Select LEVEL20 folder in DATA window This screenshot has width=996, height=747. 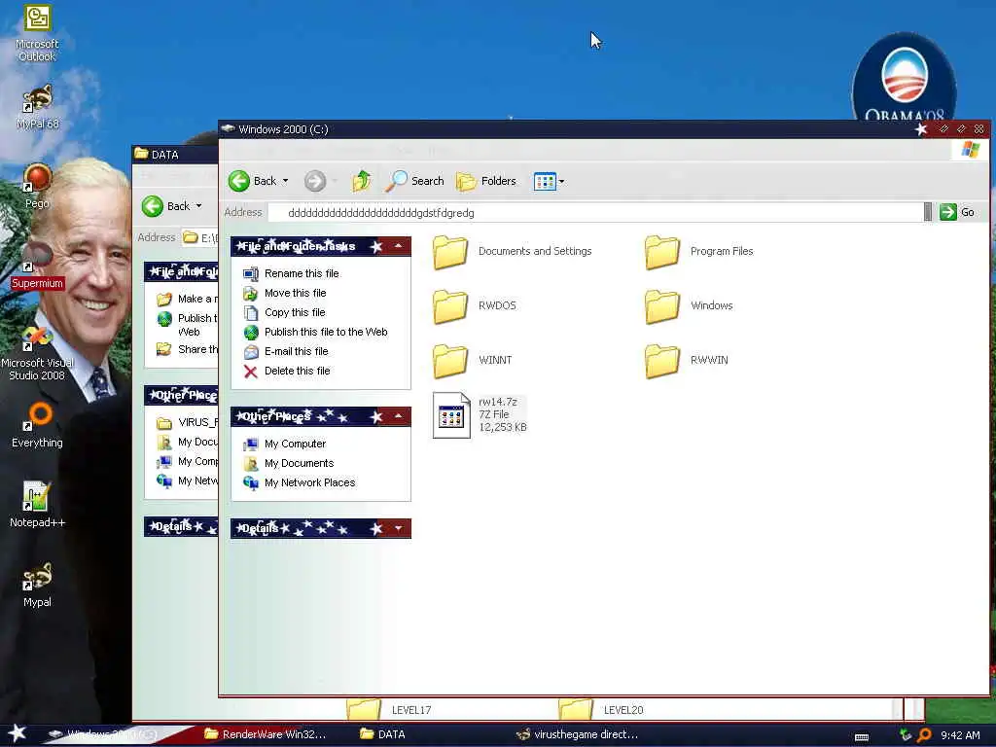click(601, 709)
